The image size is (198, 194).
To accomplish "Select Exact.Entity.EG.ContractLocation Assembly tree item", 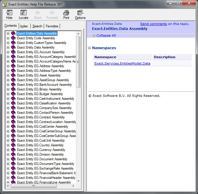I will 46,122.
